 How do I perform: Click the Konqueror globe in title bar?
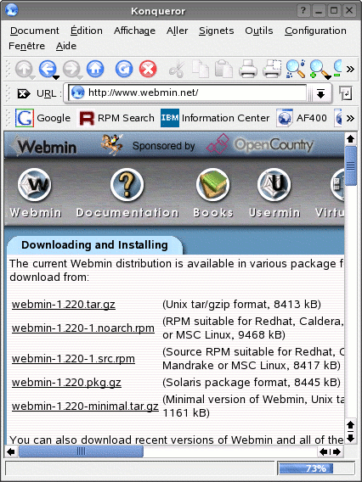(x=12, y=10)
